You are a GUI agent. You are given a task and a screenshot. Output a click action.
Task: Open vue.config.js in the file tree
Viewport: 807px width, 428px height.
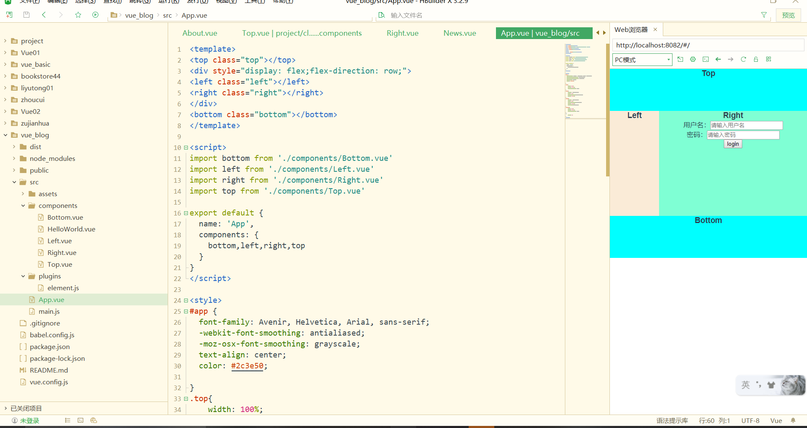[49, 382]
